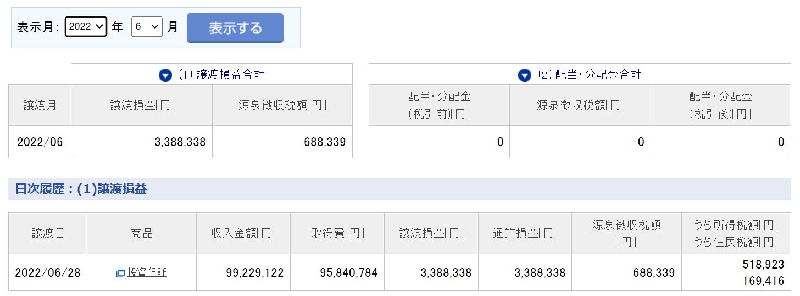
Task: Click the 譲渡日 column header
Action: [48, 233]
